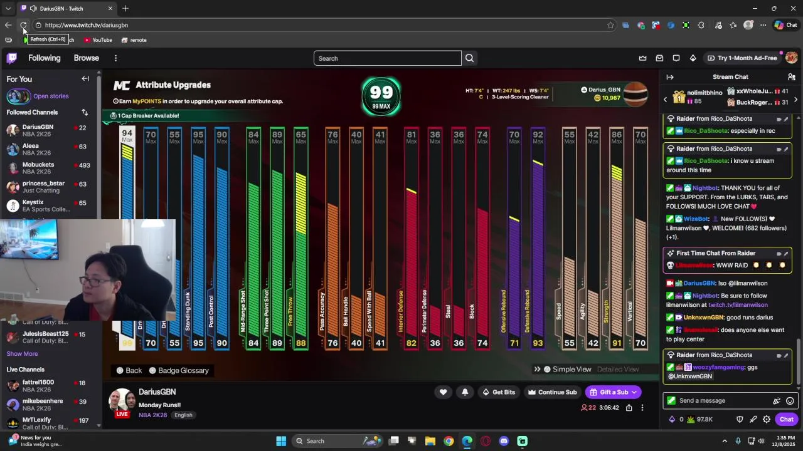Share the stream via share icon
This screenshot has height=451, width=803.
coord(629,408)
